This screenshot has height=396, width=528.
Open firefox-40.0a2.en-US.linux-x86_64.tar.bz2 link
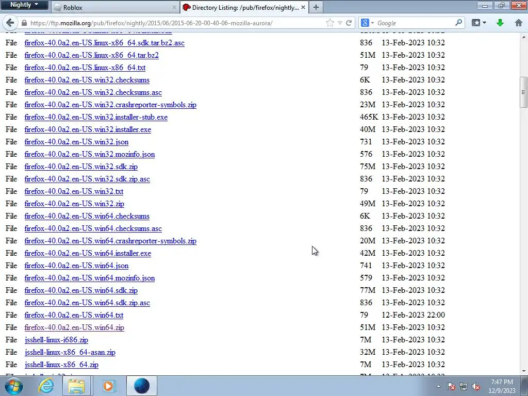(x=92, y=55)
